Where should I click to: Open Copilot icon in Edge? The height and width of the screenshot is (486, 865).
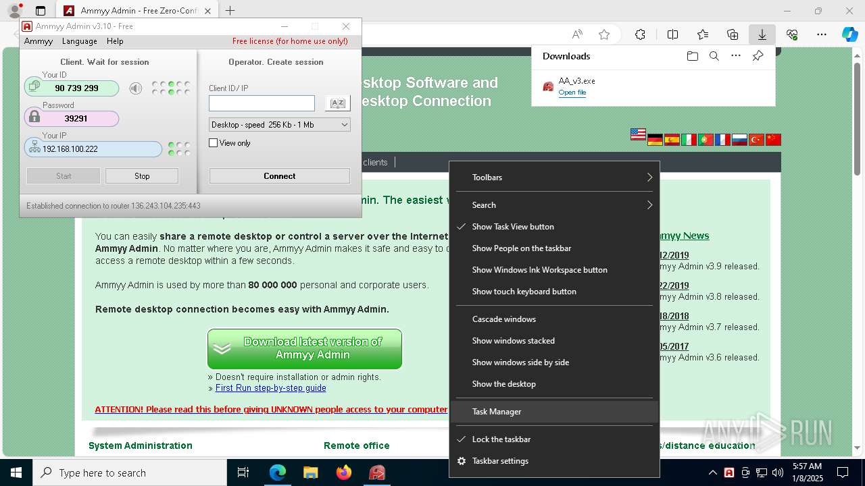[x=849, y=34]
